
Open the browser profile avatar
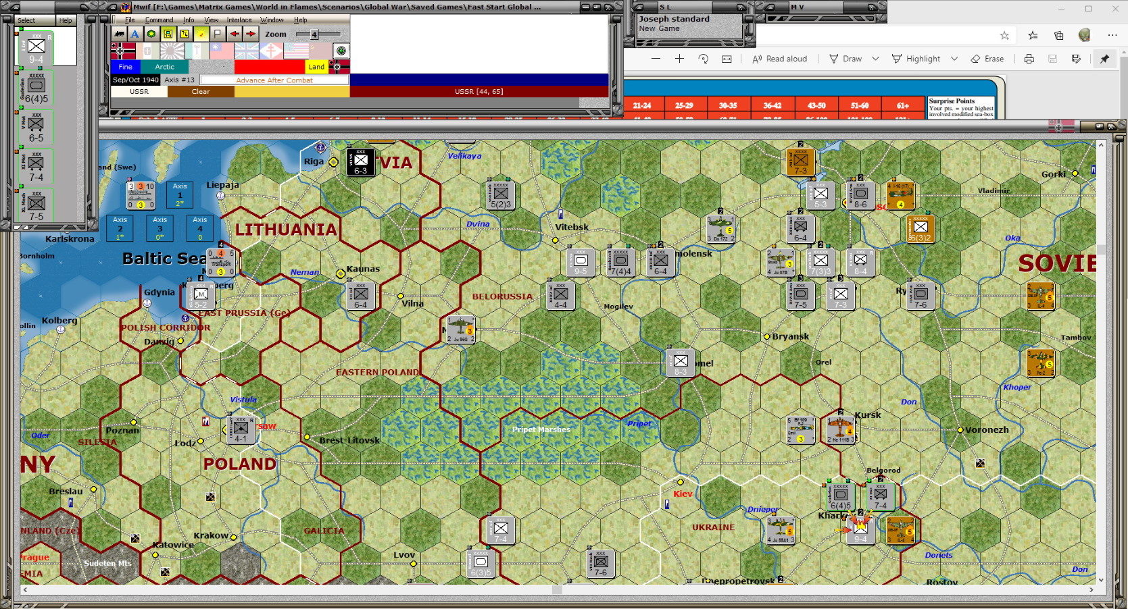pos(1085,35)
